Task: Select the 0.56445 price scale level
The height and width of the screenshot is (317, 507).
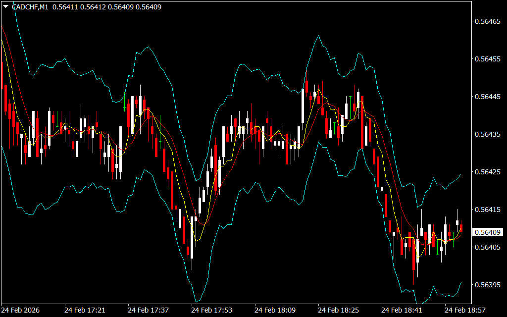Action: tap(487, 97)
